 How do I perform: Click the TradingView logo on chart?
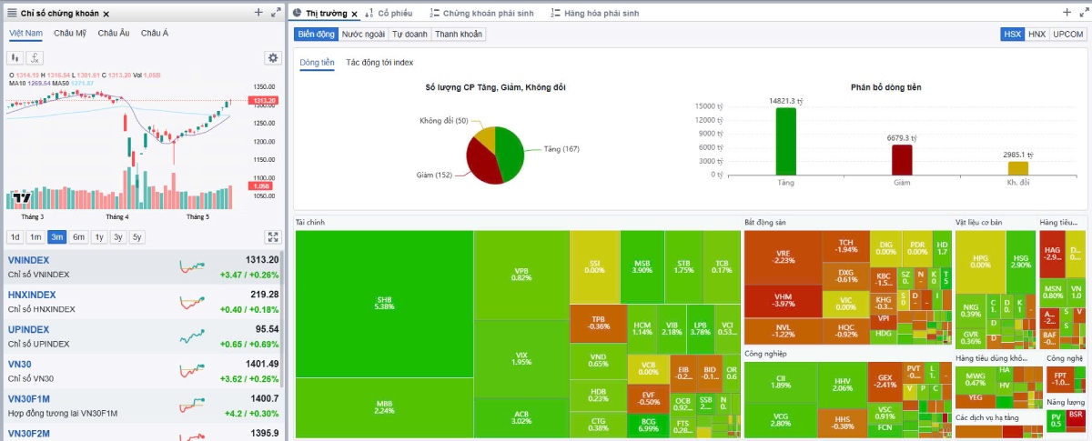coord(21,197)
